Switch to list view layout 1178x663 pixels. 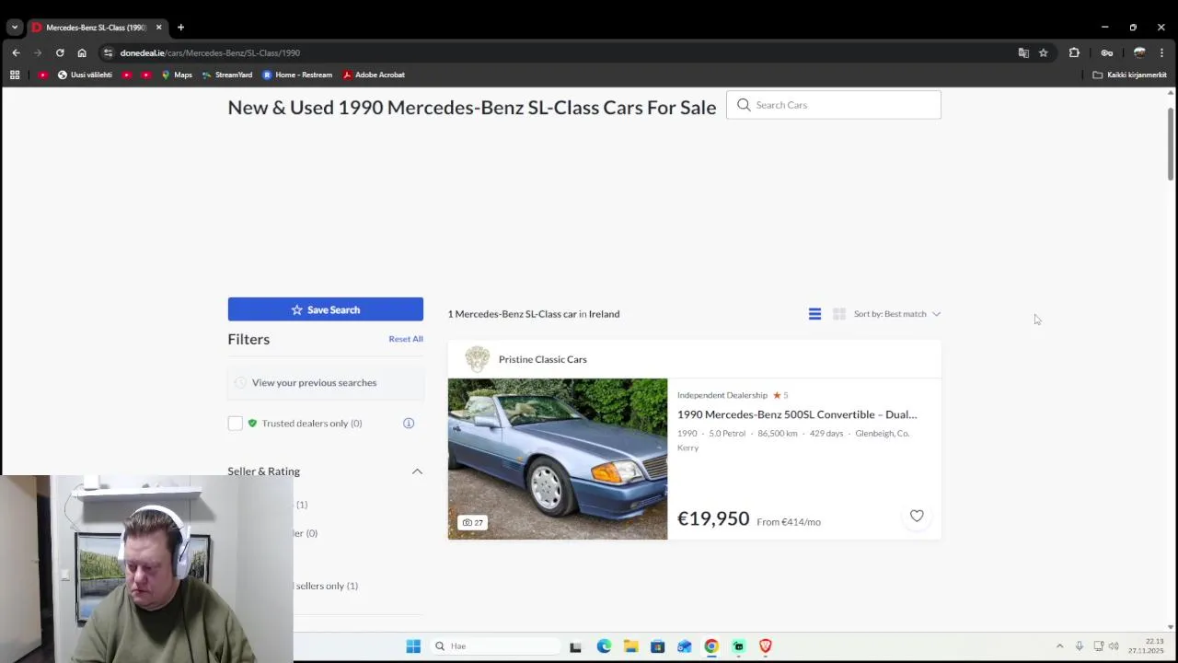coord(814,314)
